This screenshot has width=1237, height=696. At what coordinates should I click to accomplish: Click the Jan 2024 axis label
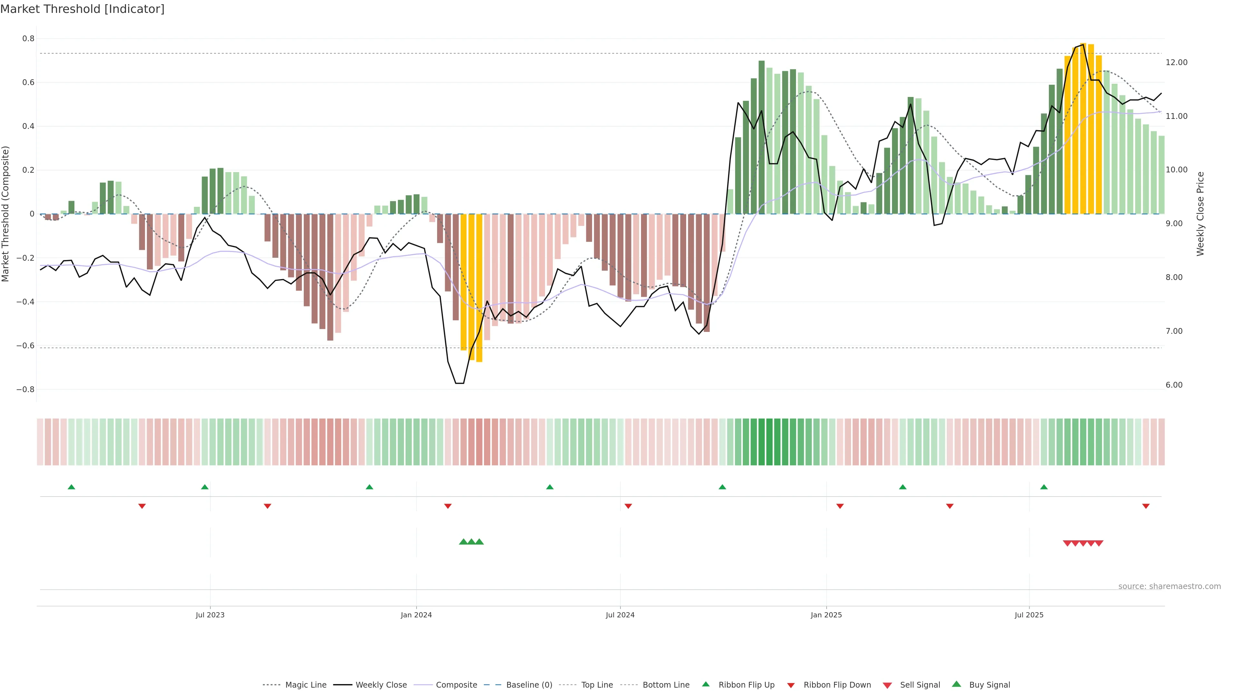coord(416,615)
